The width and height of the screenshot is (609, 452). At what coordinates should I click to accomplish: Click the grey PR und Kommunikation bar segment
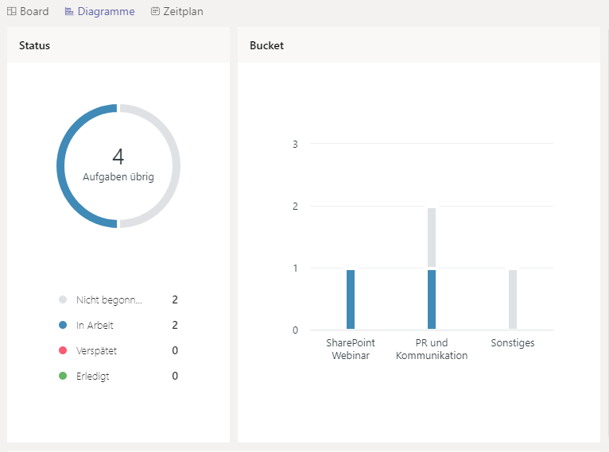click(432, 237)
